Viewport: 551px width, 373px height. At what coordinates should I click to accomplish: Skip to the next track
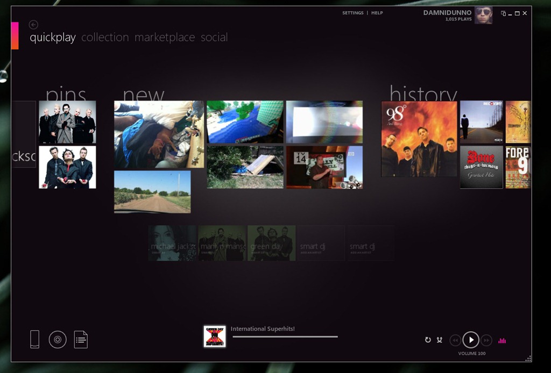click(486, 340)
